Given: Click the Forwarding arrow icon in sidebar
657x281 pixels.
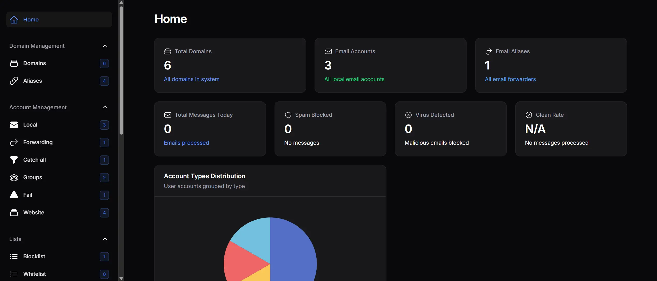Looking at the screenshot, I should [14, 142].
